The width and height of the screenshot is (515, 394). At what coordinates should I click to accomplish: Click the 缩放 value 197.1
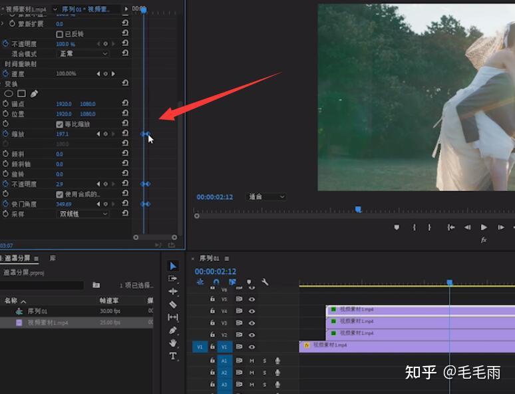click(x=62, y=134)
